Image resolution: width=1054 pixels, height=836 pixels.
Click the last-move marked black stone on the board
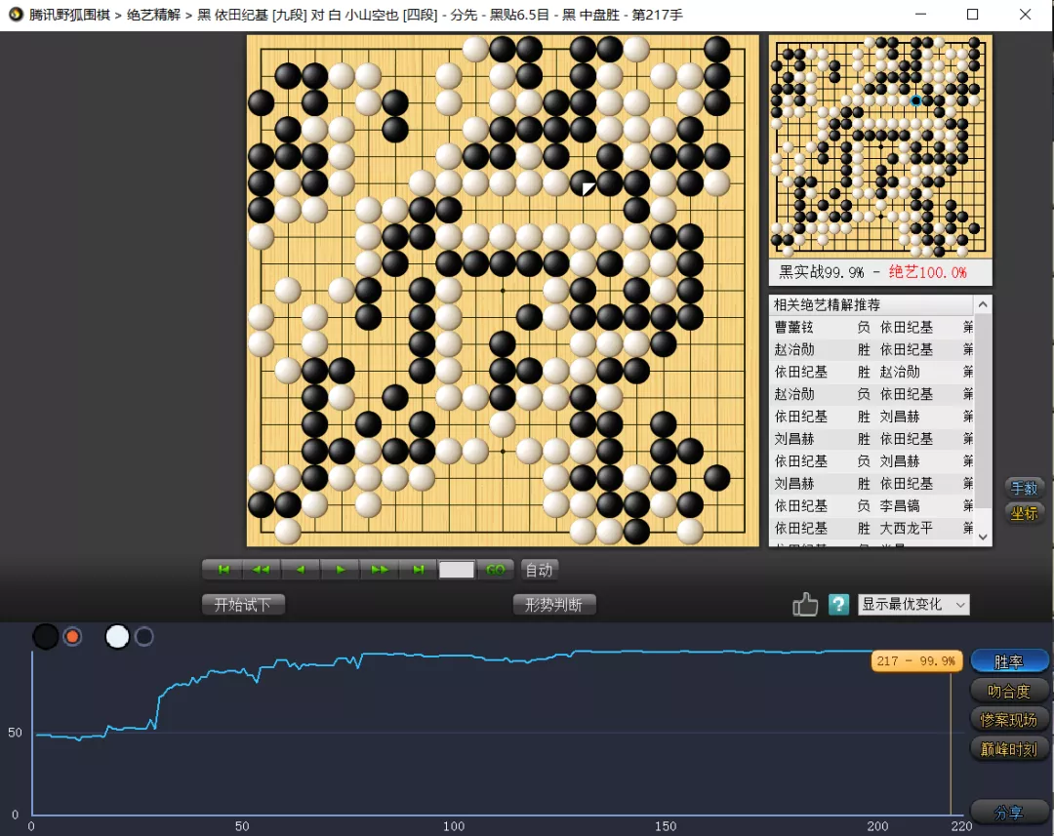point(584,182)
